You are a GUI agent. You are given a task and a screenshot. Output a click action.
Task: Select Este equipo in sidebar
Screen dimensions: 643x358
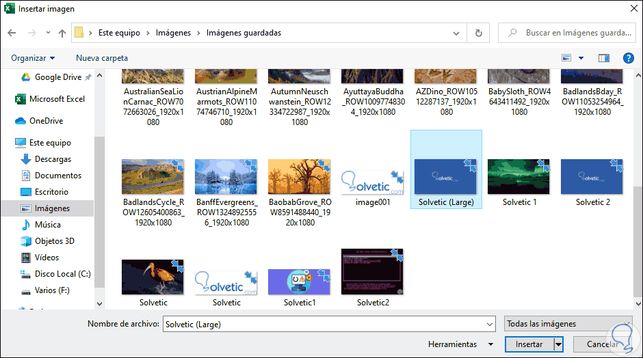(43, 143)
